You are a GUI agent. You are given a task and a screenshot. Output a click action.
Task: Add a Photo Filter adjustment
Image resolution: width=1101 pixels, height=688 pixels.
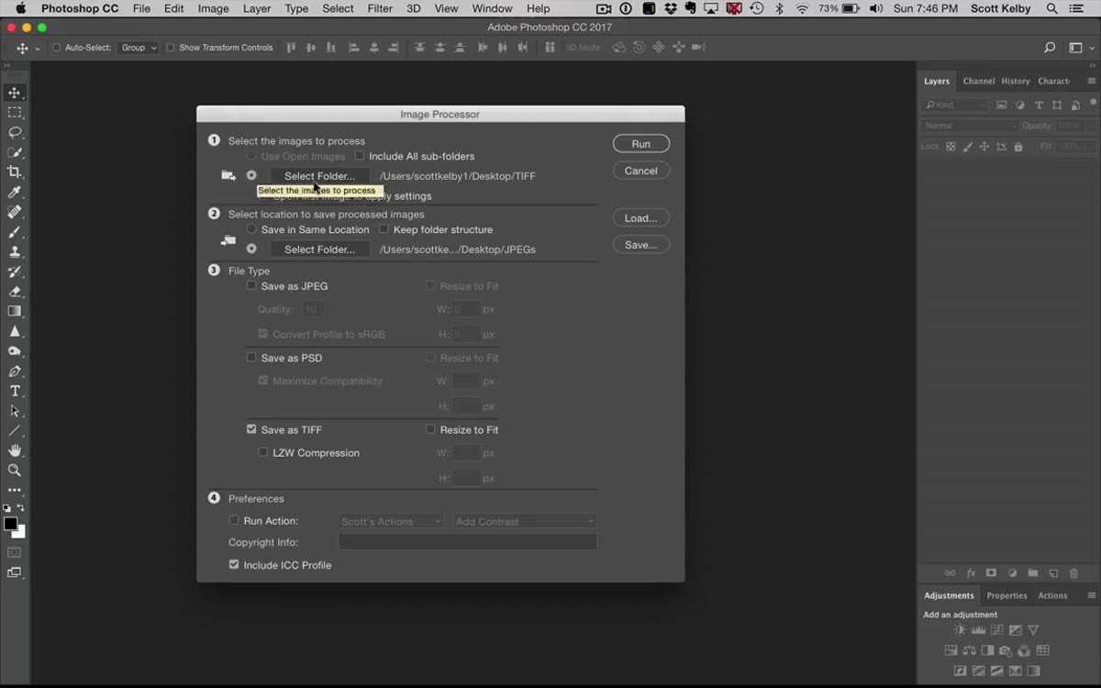1006,650
